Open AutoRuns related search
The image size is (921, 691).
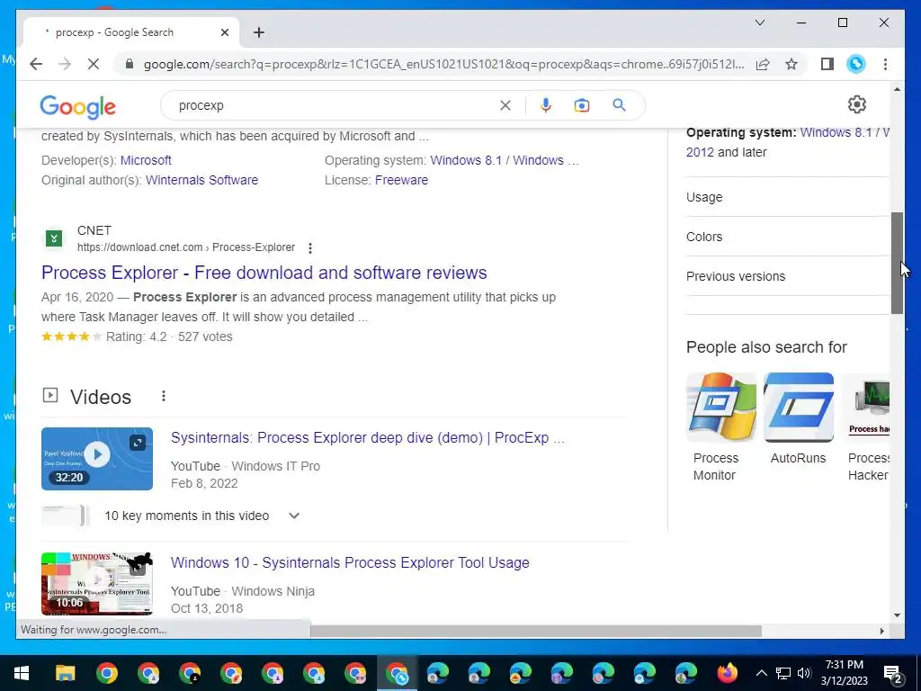pyautogui.click(x=799, y=419)
